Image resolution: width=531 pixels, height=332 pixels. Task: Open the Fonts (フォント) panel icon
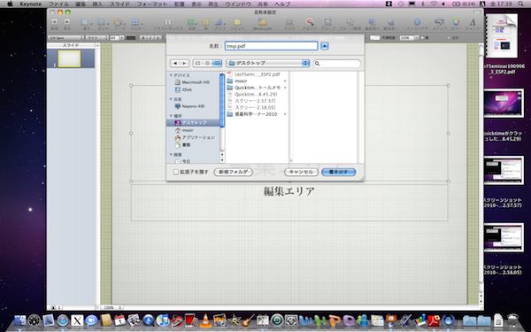pos(473,22)
